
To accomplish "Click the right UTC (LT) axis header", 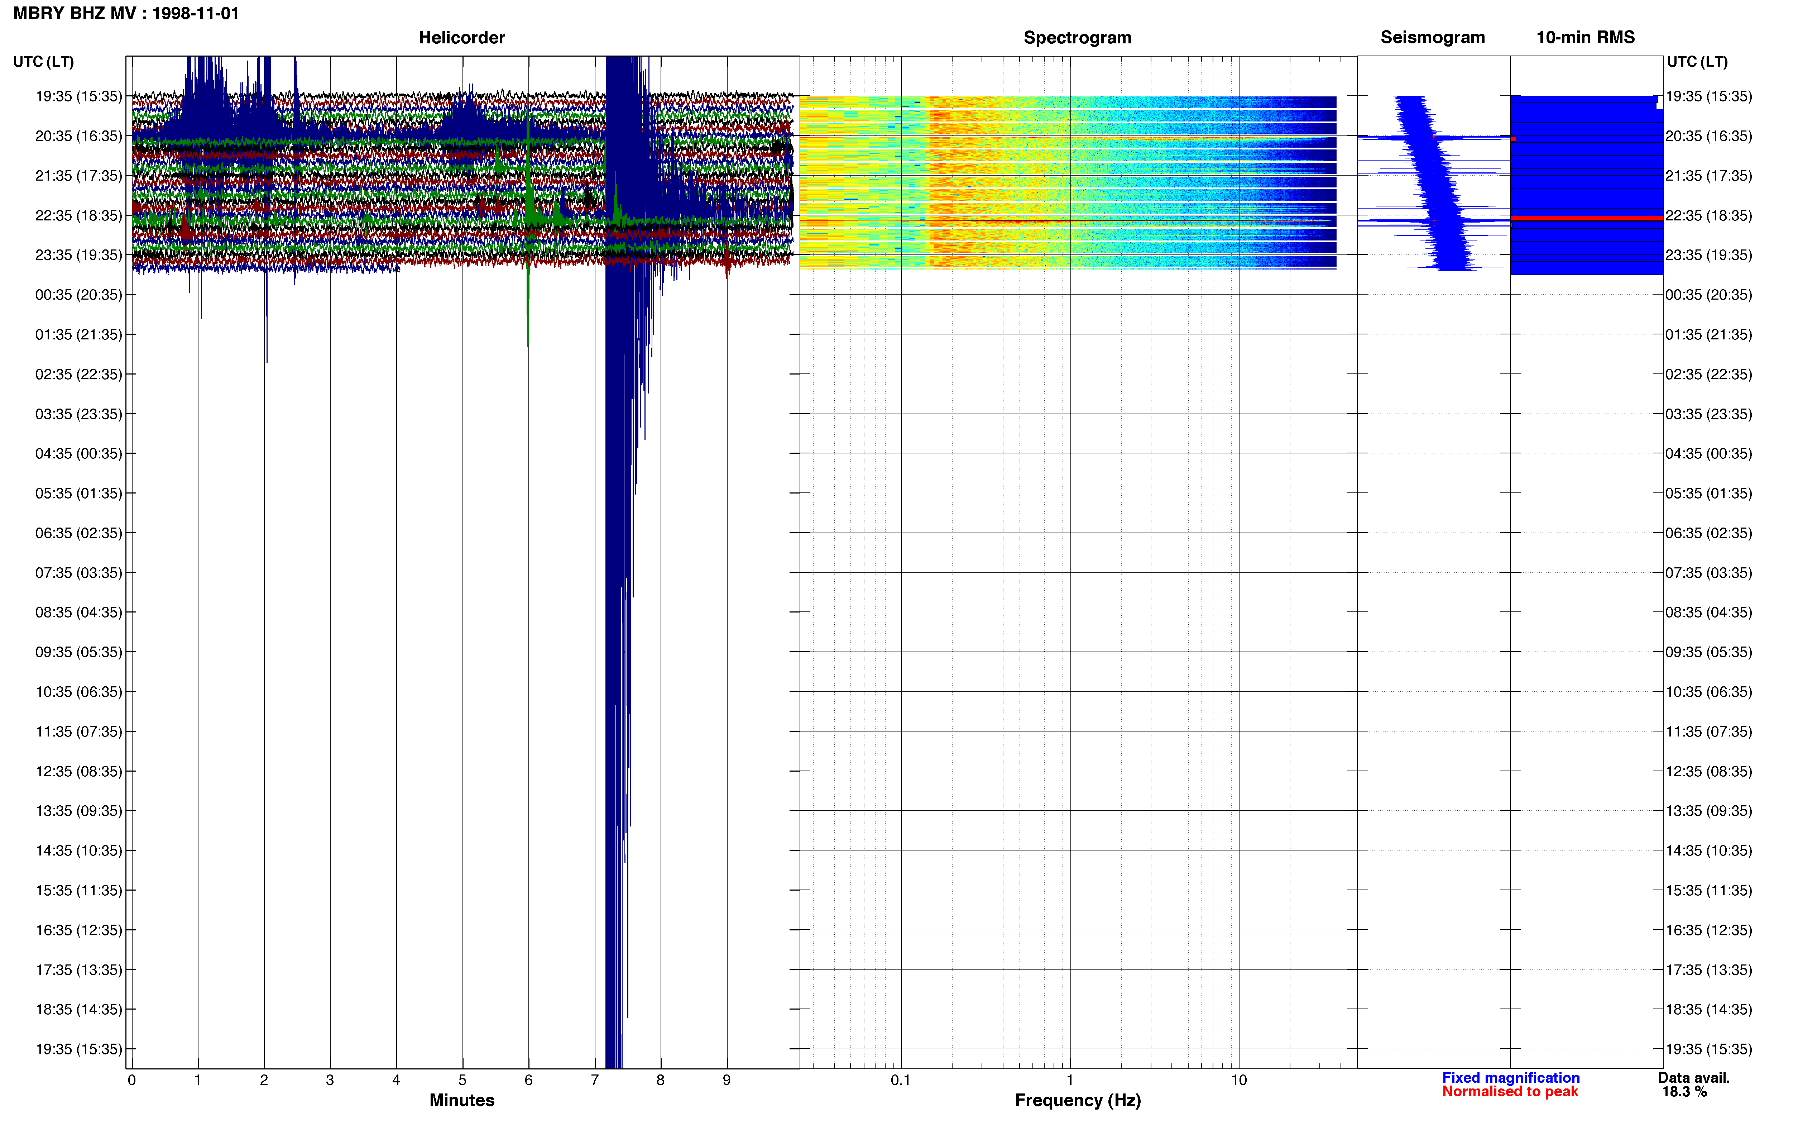I will (1697, 62).
